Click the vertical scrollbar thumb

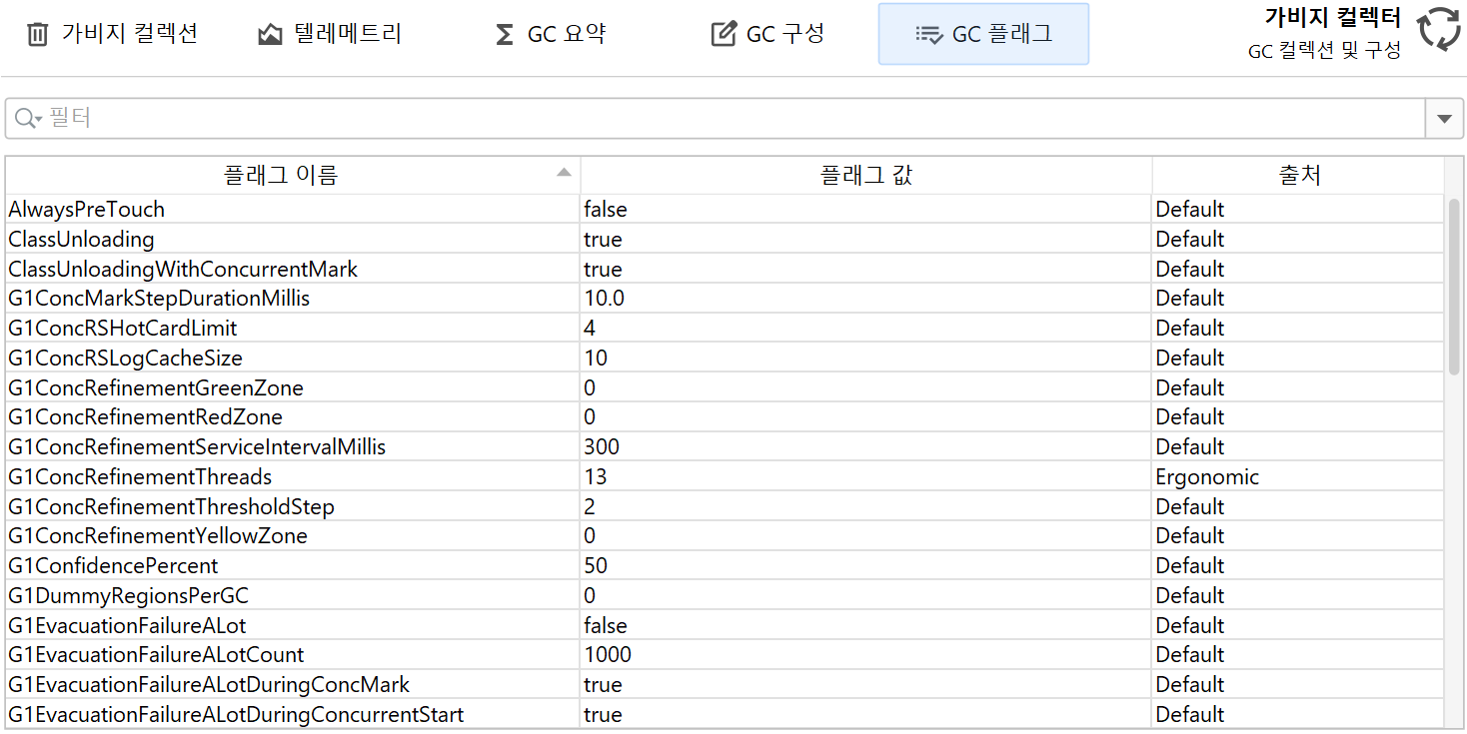1454,286
